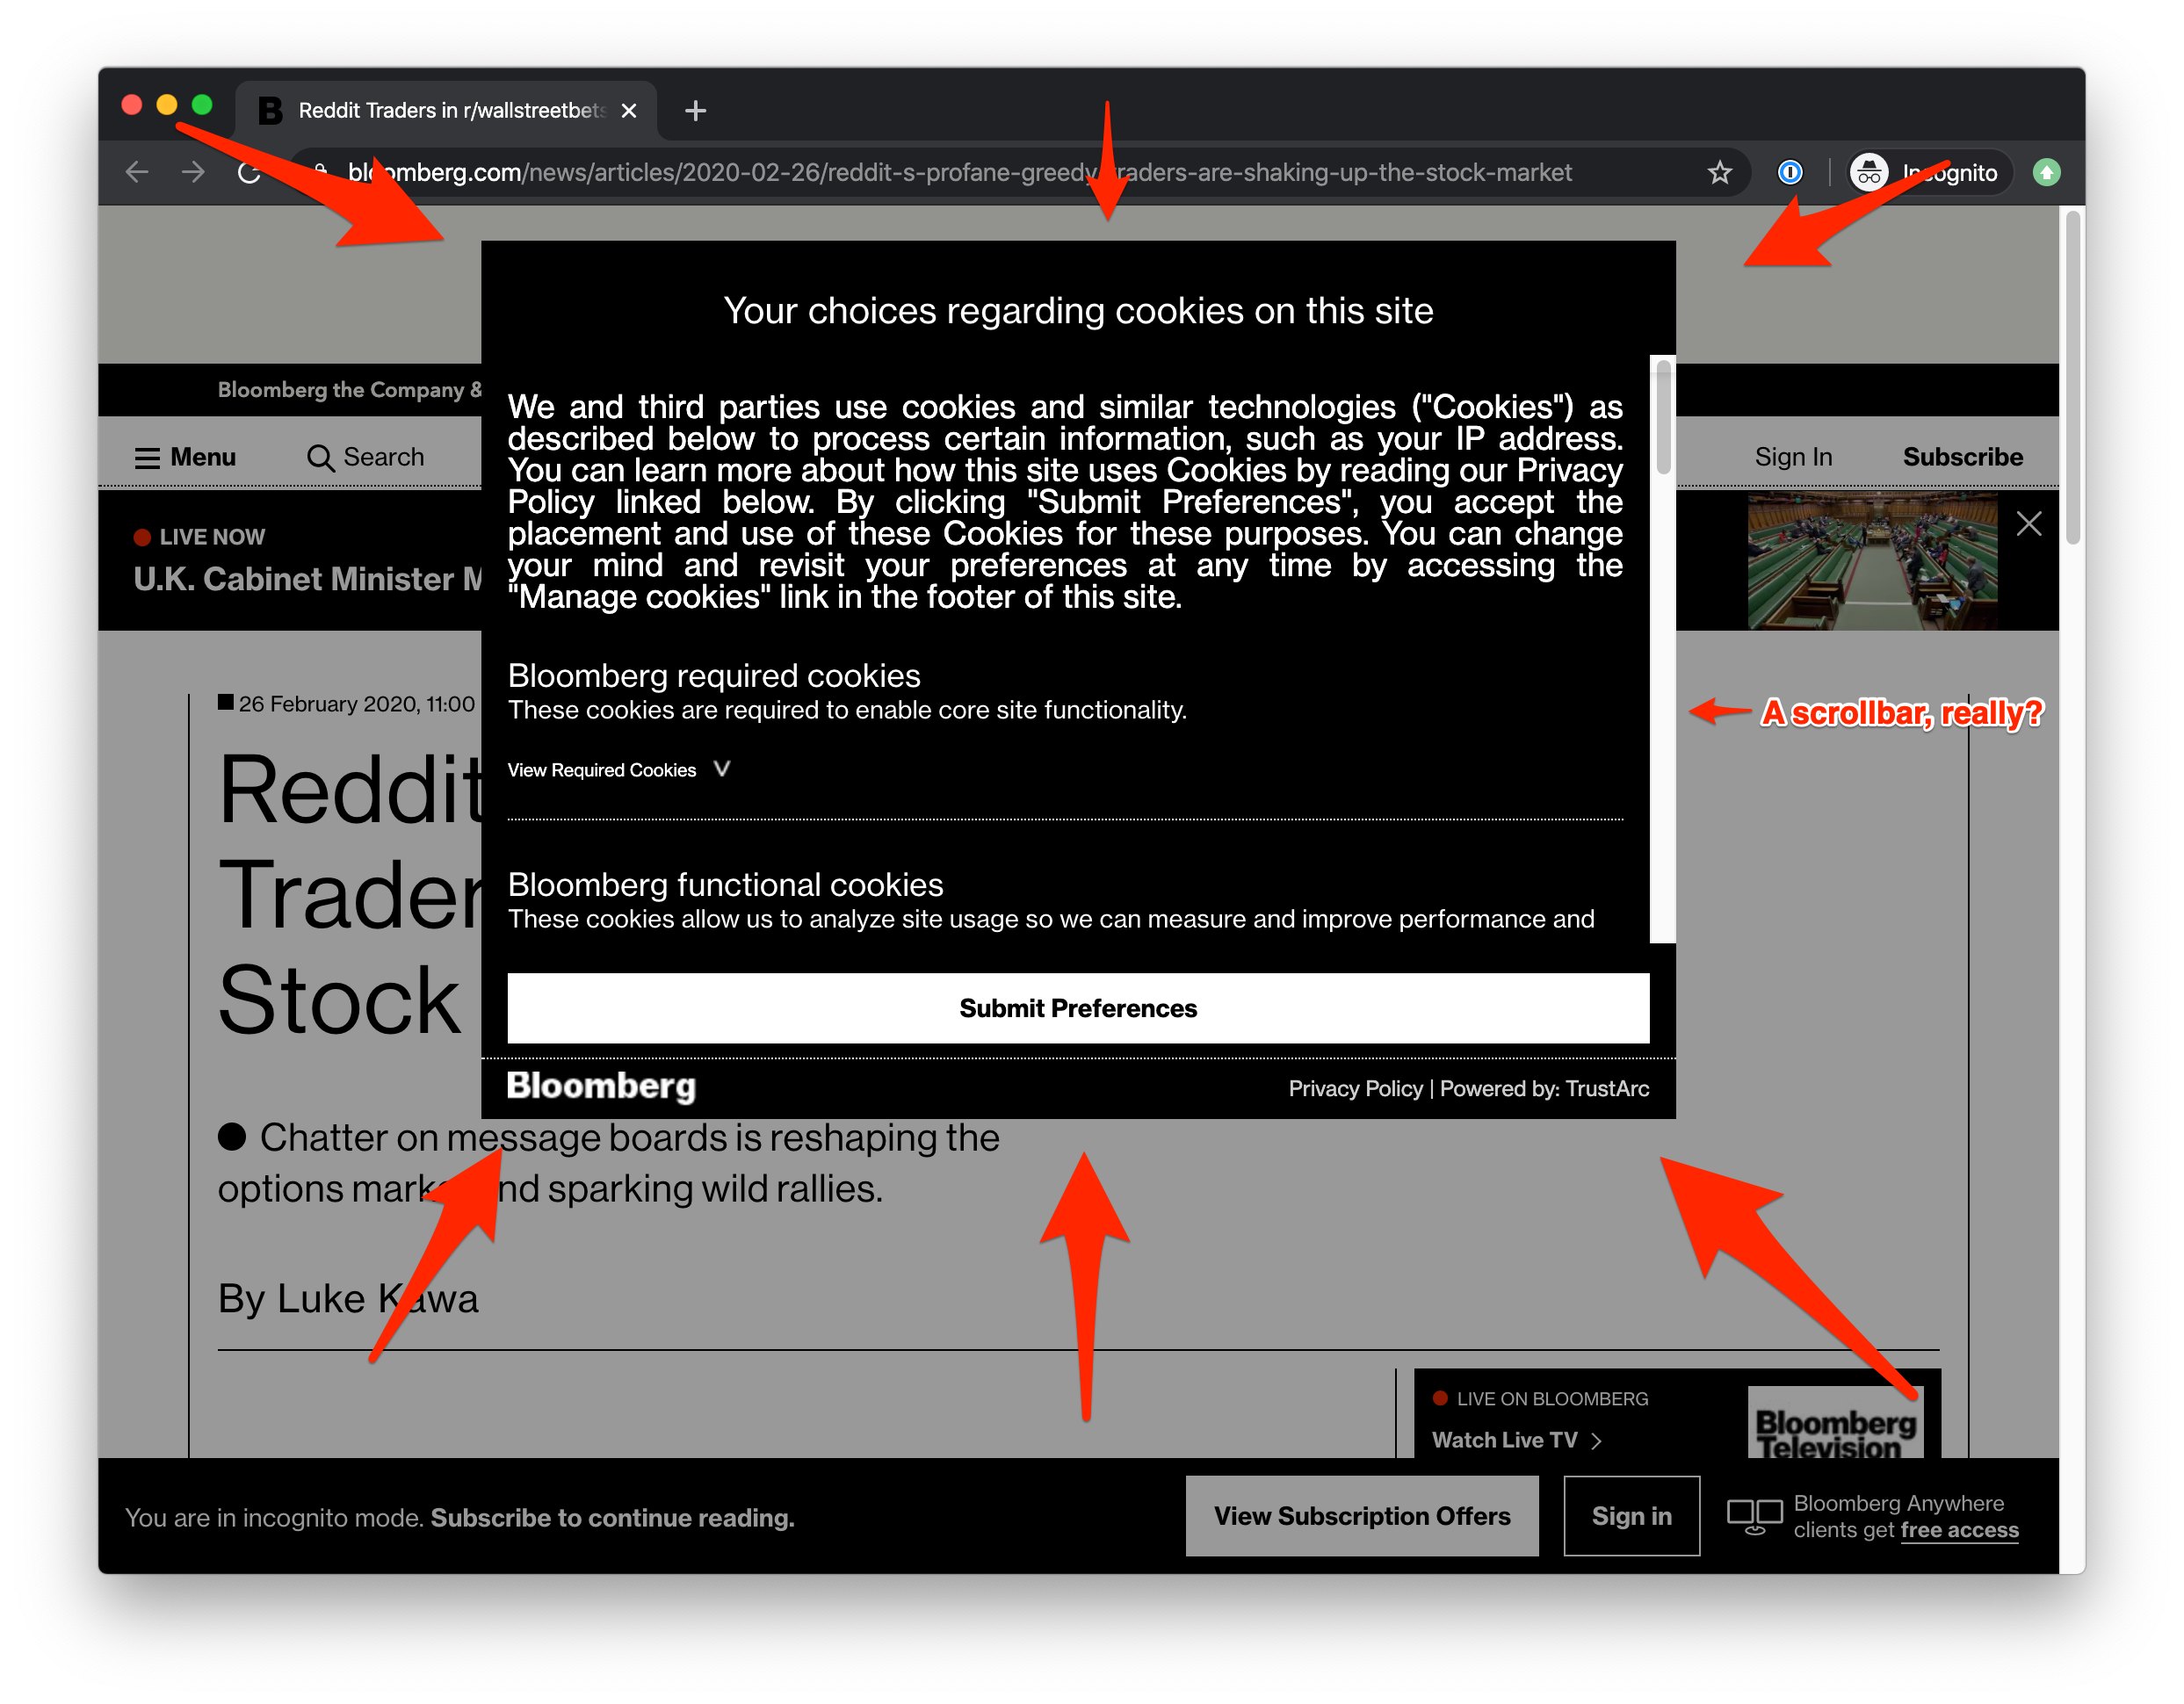Click the Submit Preferences button
Viewport: 2184px width, 1704px height.
pos(1078,1008)
